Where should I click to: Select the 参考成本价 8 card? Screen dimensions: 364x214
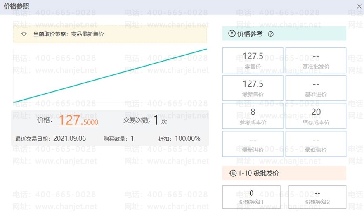tap(253, 116)
